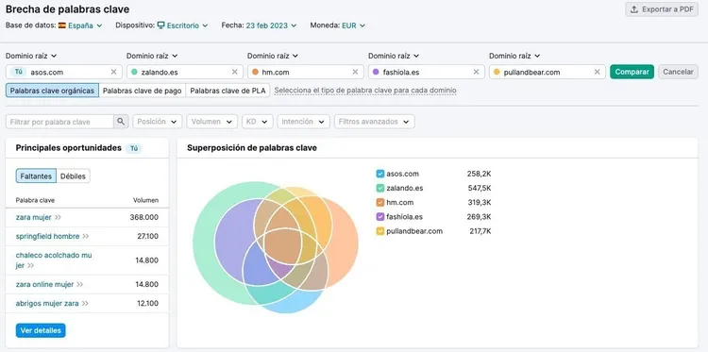Click the 547,5K zalando.es keyword count
The image size is (708, 352).
(479, 188)
